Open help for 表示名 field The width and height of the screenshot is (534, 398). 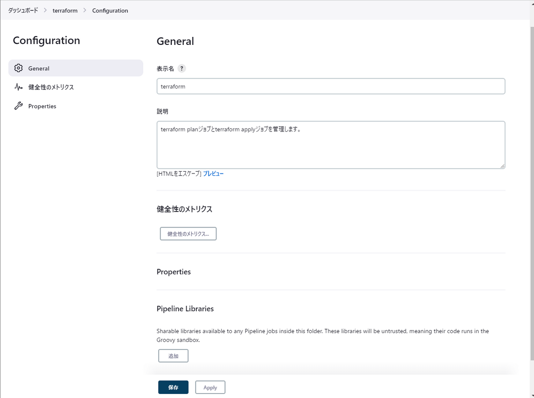pyautogui.click(x=182, y=68)
